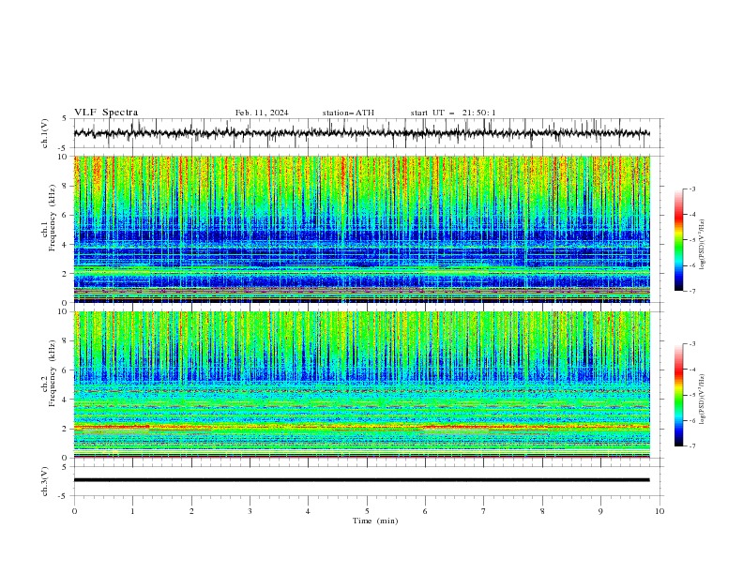Click the '-7' value on ch.2 colorbar

692,446
